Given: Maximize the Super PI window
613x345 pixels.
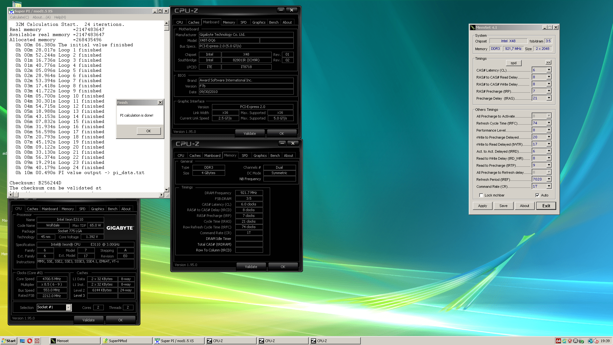Looking at the screenshot, I should tap(160, 11).
